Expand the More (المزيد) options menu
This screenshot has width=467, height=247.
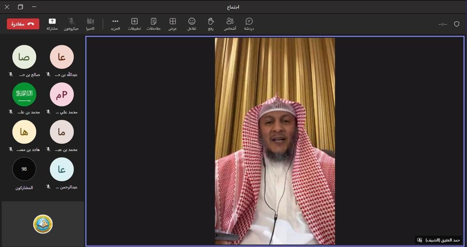(x=115, y=24)
